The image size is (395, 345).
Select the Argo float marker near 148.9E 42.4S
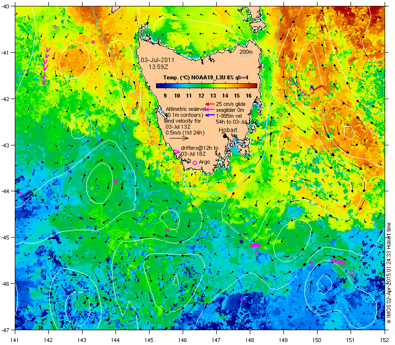click(x=280, y=115)
